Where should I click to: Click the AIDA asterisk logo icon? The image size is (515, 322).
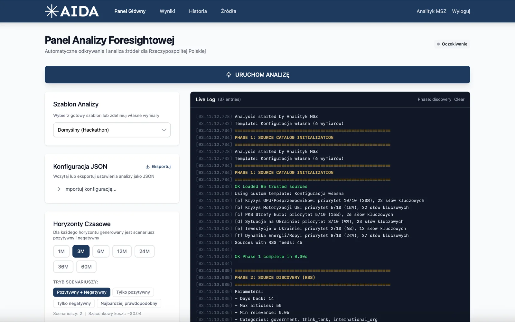click(x=51, y=11)
